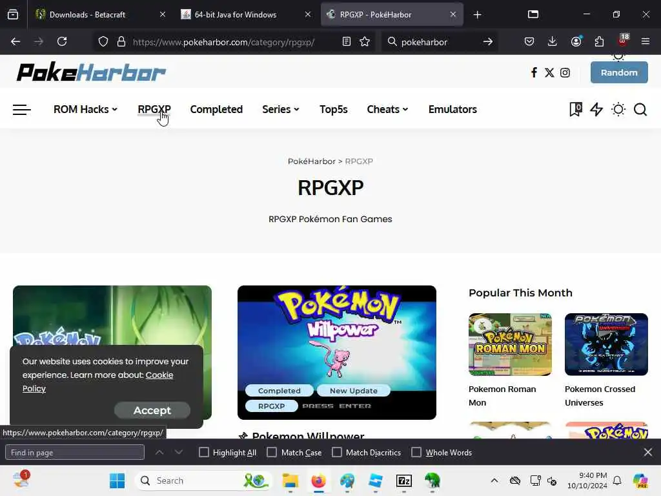Show hidden system tray icons
Screen dimensions: 661x496
[x=494, y=480]
